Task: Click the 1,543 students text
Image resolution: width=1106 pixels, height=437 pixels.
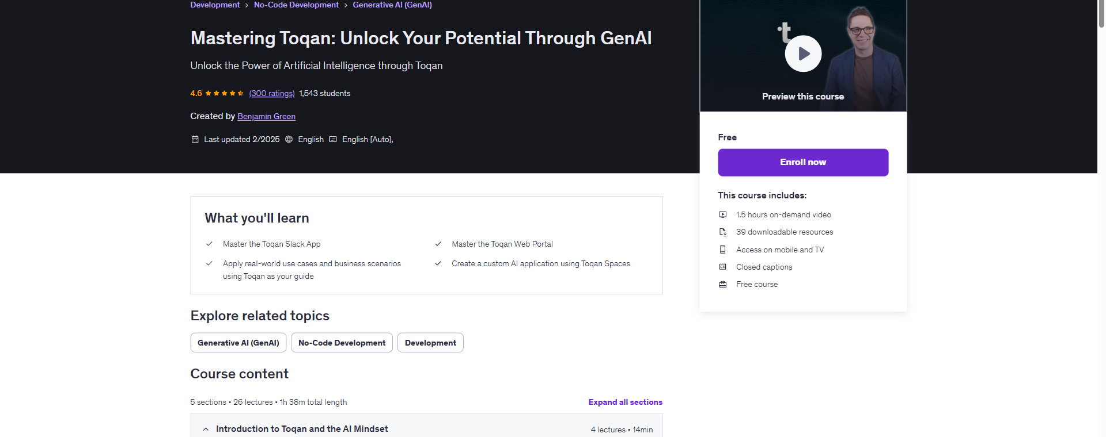Action: tap(324, 93)
